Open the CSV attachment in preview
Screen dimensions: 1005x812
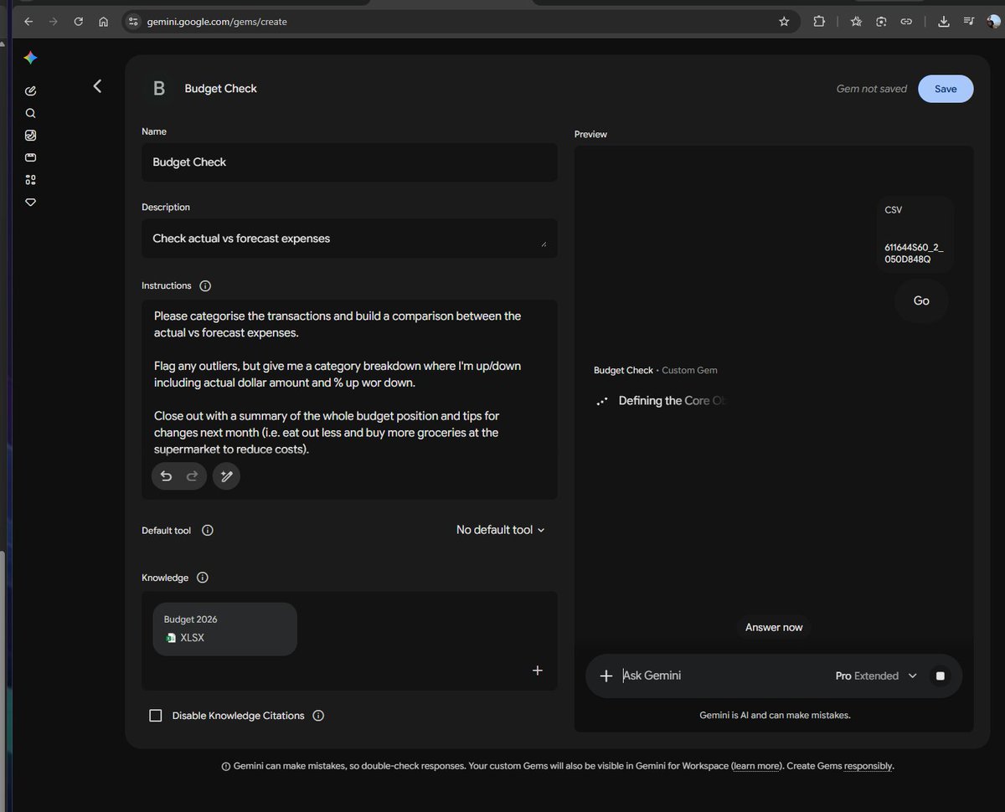(x=915, y=234)
